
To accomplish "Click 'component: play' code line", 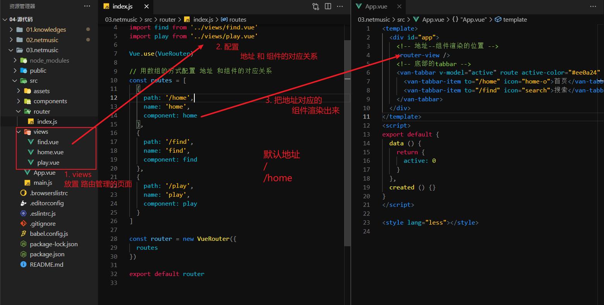I will tap(170, 203).
